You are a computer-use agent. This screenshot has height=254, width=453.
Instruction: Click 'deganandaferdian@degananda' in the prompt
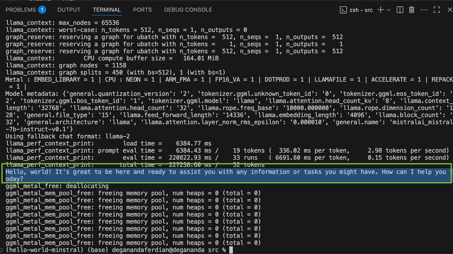click(158, 250)
